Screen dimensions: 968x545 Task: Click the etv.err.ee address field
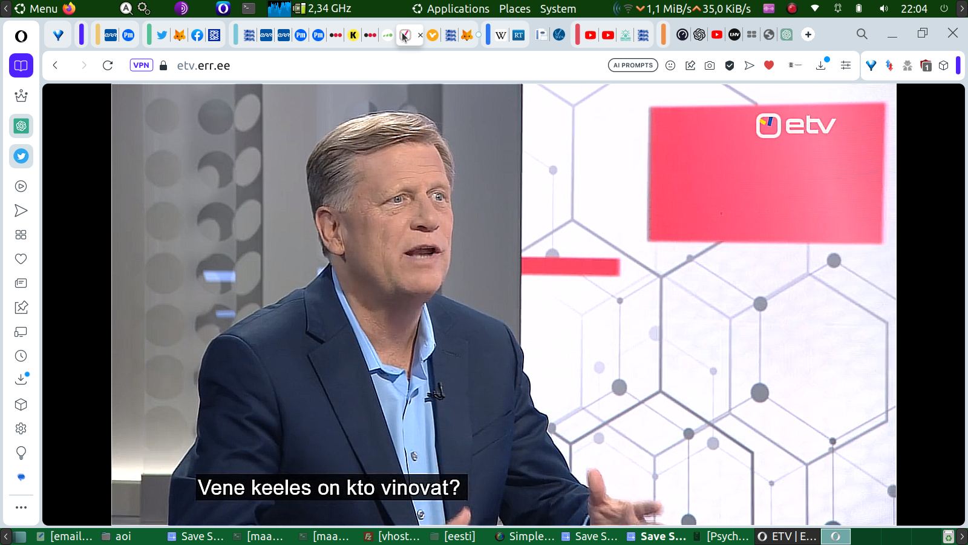click(x=203, y=65)
